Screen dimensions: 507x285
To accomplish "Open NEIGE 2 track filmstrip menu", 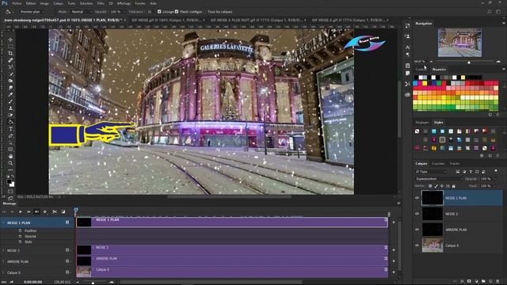I will (x=67, y=250).
